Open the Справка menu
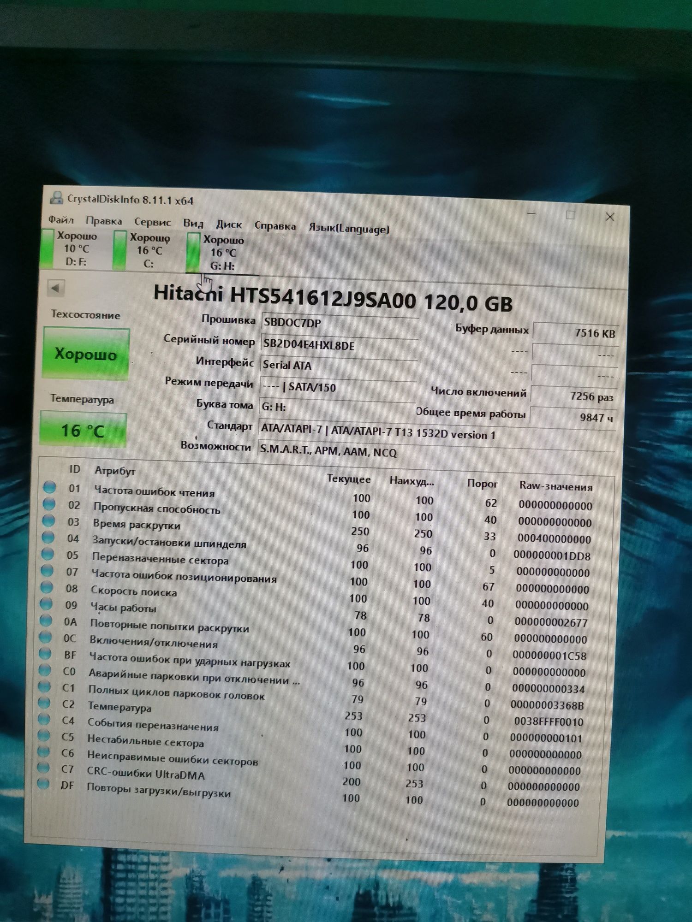 point(275,226)
